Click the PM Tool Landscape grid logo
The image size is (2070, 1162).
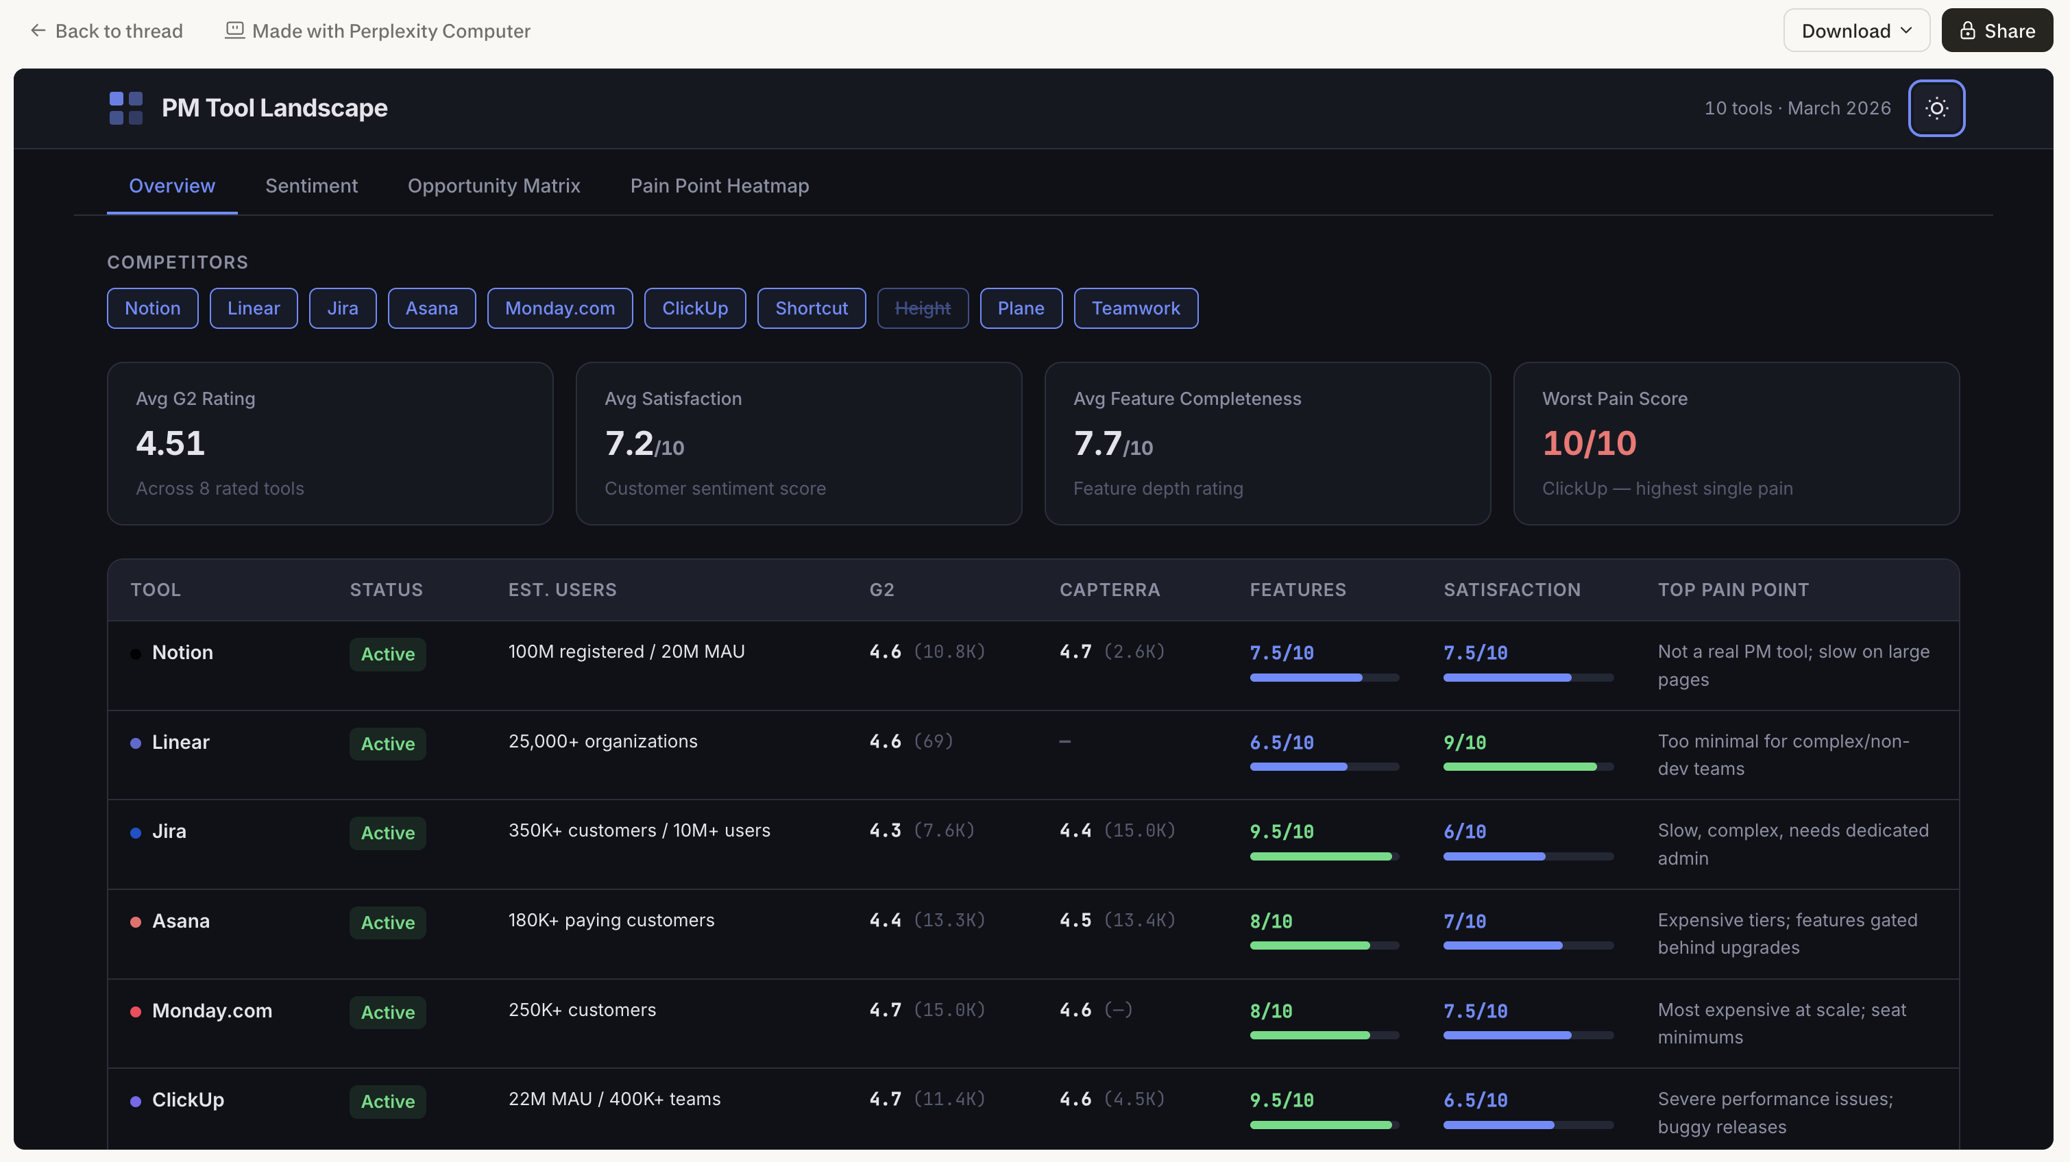coord(126,108)
